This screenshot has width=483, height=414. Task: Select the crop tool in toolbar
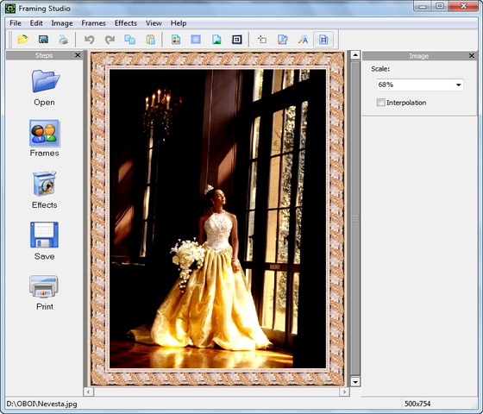pyautogui.click(x=262, y=40)
